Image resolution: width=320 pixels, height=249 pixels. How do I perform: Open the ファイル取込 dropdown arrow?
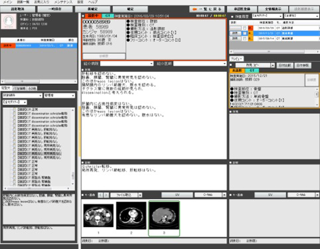[140, 195]
